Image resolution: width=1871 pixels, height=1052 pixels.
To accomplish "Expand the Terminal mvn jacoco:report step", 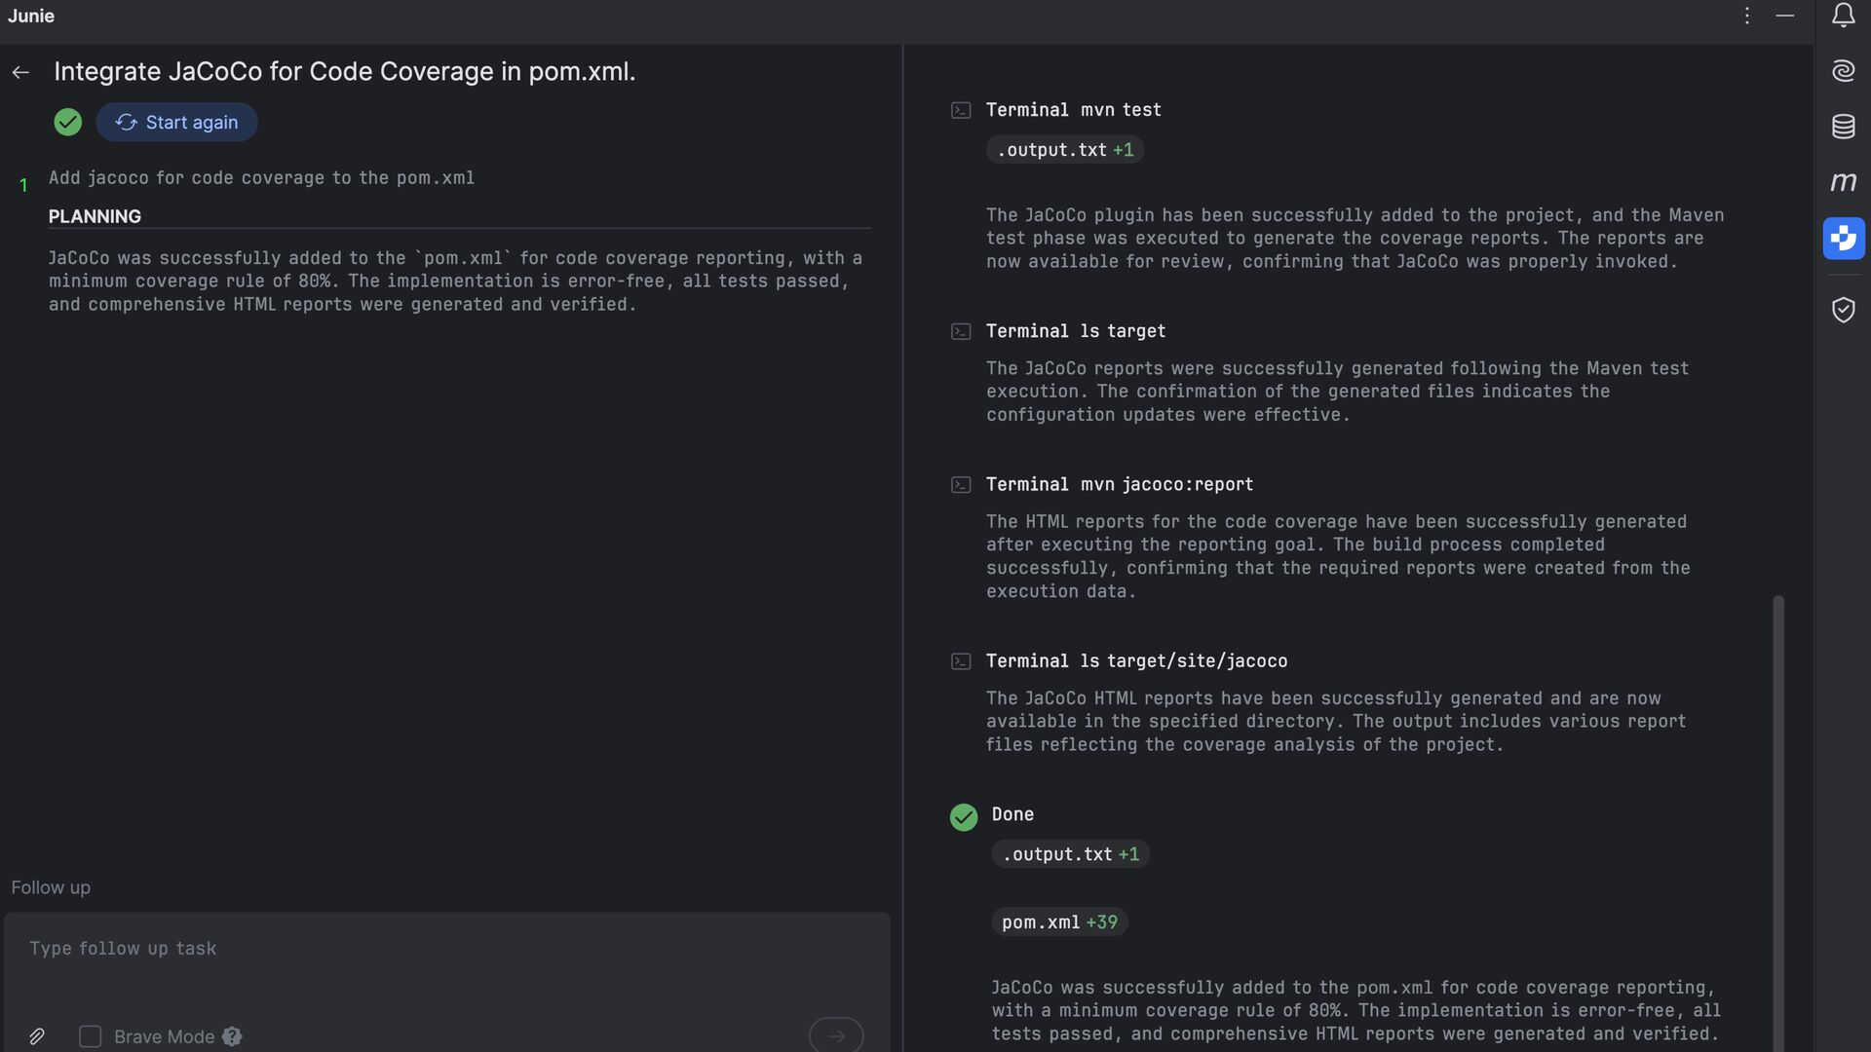I will tap(1119, 484).
